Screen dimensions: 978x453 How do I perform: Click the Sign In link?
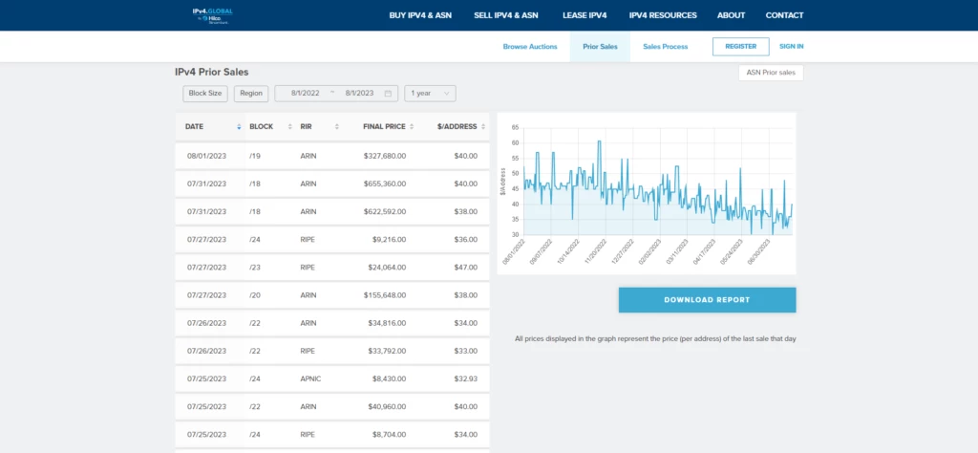[x=791, y=47]
